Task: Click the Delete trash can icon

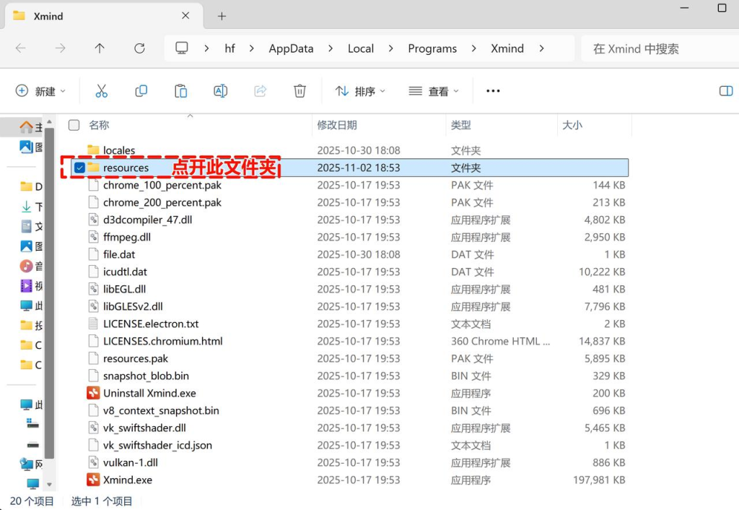Action: [299, 90]
